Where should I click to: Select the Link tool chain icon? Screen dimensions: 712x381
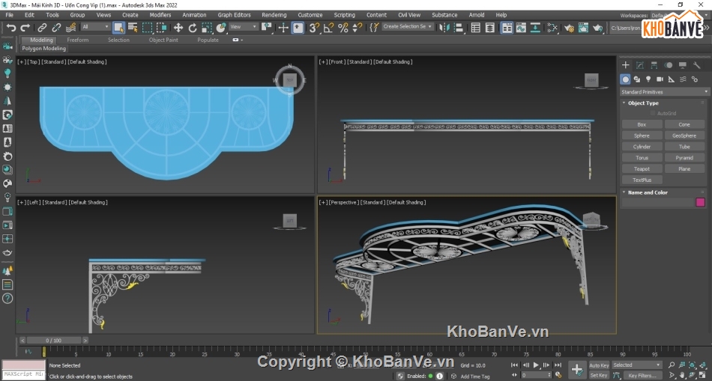click(42, 28)
